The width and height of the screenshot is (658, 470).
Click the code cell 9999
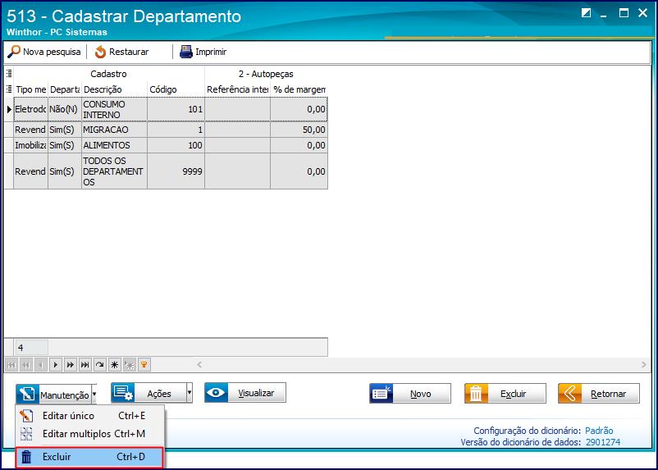click(176, 171)
